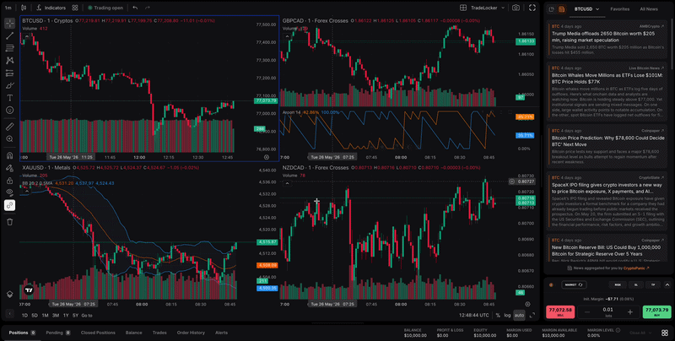Viewport: 675px width, 341px height.
Task: Select the trend line drawing tool
Action: 9,35
